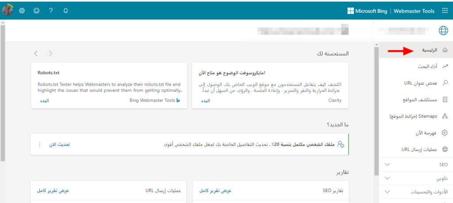
Task: Click the Webmaster Tools header title
Action: click(x=414, y=11)
